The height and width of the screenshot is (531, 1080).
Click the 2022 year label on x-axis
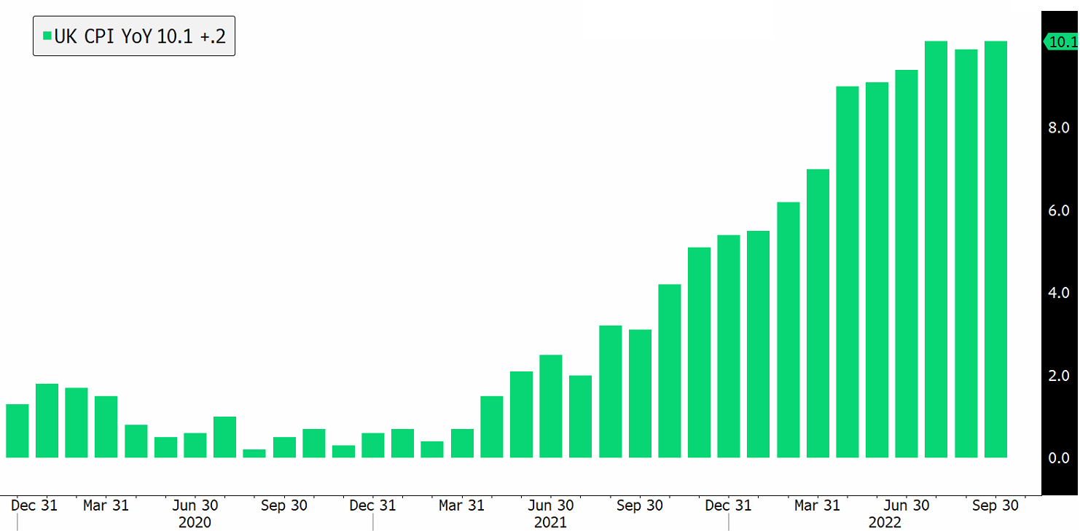point(885,522)
